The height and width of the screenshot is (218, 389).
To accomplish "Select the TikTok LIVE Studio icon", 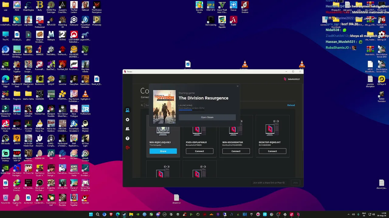I will coord(5,126).
